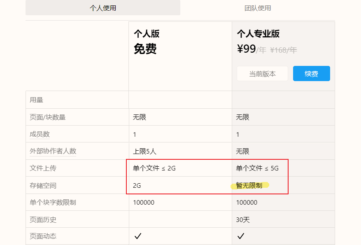
Task: Click the 成员数 row label
Action: (x=40, y=134)
